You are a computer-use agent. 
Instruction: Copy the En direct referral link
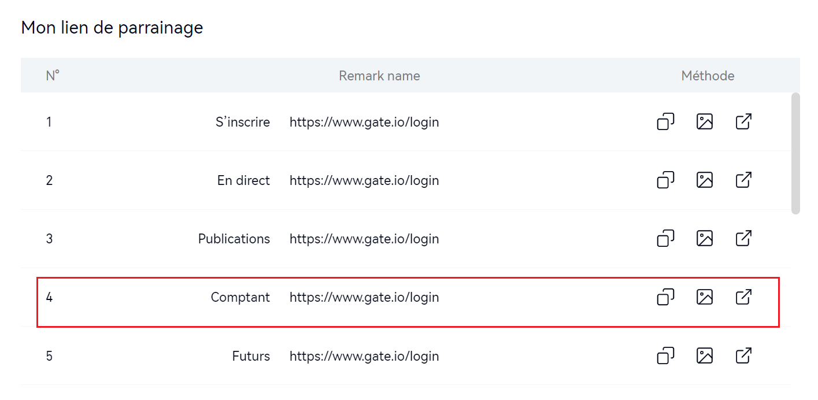pyautogui.click(x=665, y=180)
